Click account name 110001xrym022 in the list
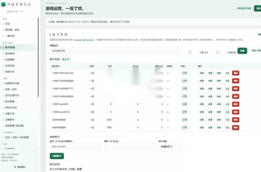The width and height of the screenshot is (261, 172). coord(60,104)
